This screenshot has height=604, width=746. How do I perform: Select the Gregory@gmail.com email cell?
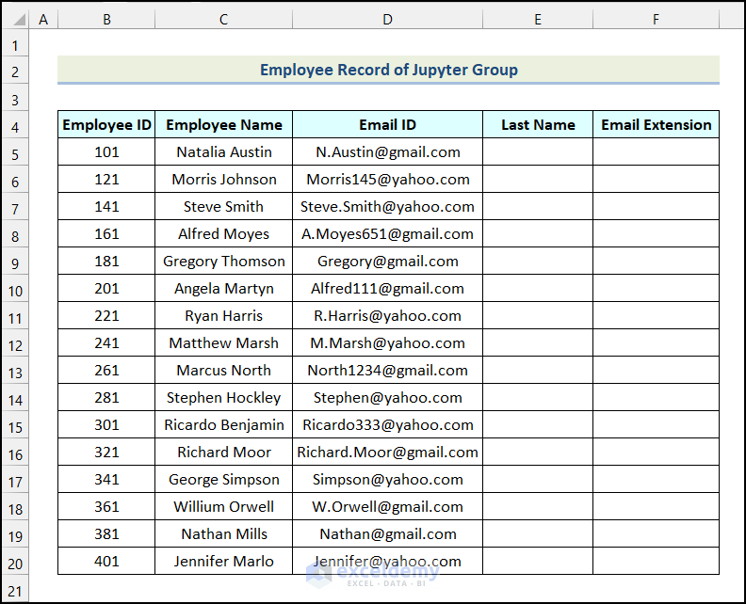[x=388, y=261]
